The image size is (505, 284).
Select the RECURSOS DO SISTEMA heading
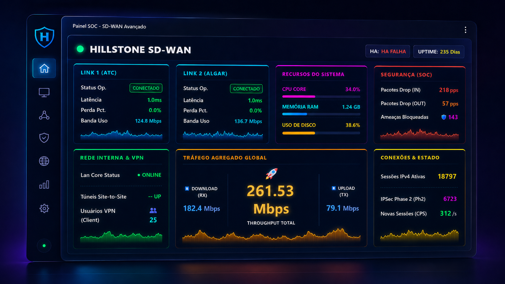[313, 74]
